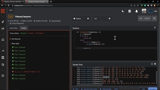Select the Training on Tribonacci Sequence browser tab
Image resolution: width=160 pixels, height=90 pixels.
[x=37, y=2]
